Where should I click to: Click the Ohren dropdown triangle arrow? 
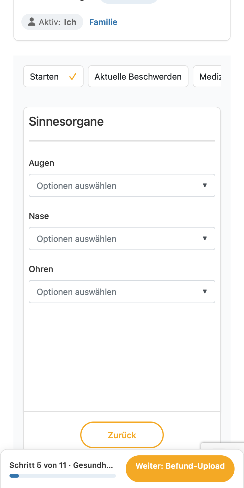point(205,292)
